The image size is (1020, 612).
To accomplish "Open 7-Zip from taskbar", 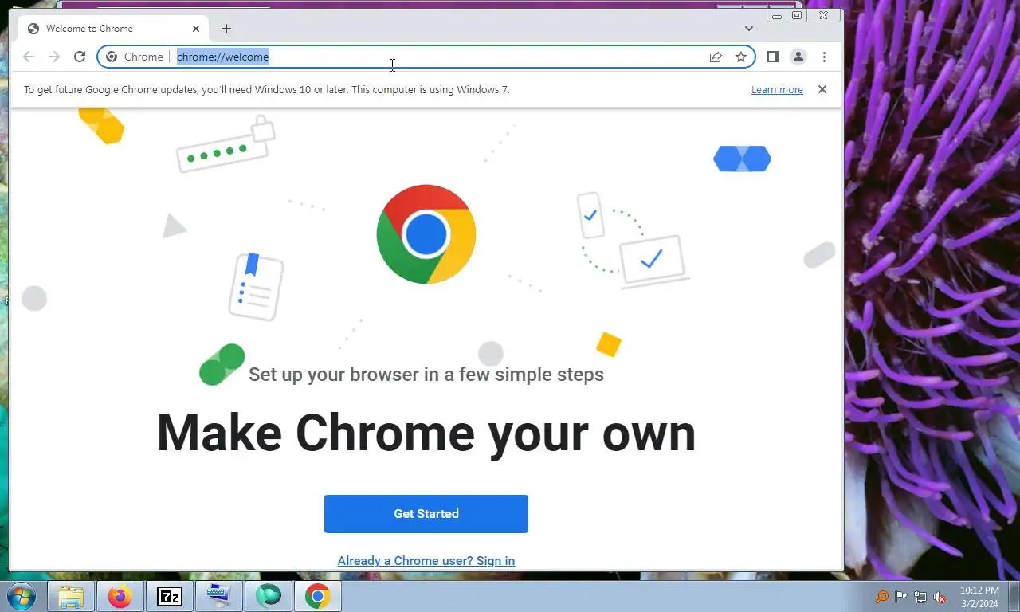I will (170, 596).
